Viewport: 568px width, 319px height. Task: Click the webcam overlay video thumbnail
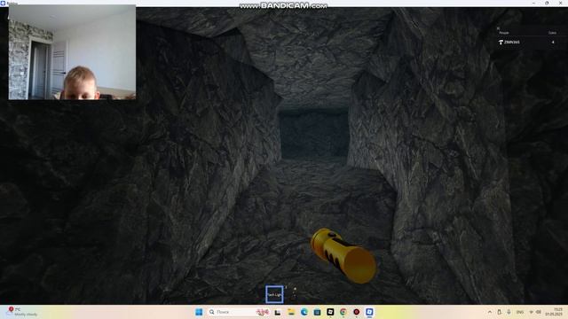[x=72, y=52]
